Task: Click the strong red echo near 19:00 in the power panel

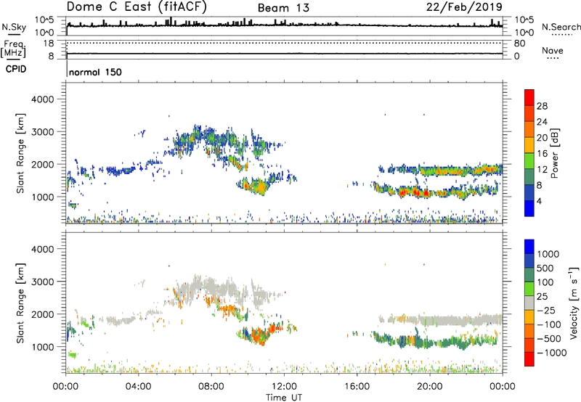Action: click(415, 192)
